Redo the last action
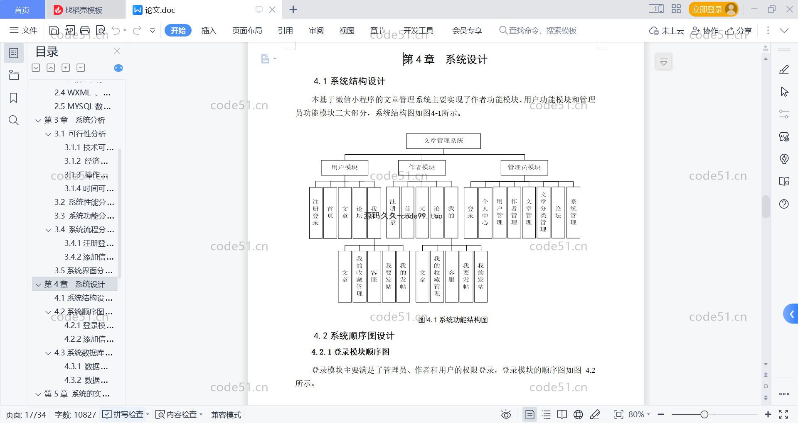Image resolution: width=798 pixels, height=423 pixels. (x=137, y=30)
